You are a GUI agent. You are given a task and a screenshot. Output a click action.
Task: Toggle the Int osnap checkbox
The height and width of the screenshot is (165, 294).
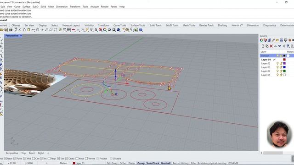pos(42,159)
